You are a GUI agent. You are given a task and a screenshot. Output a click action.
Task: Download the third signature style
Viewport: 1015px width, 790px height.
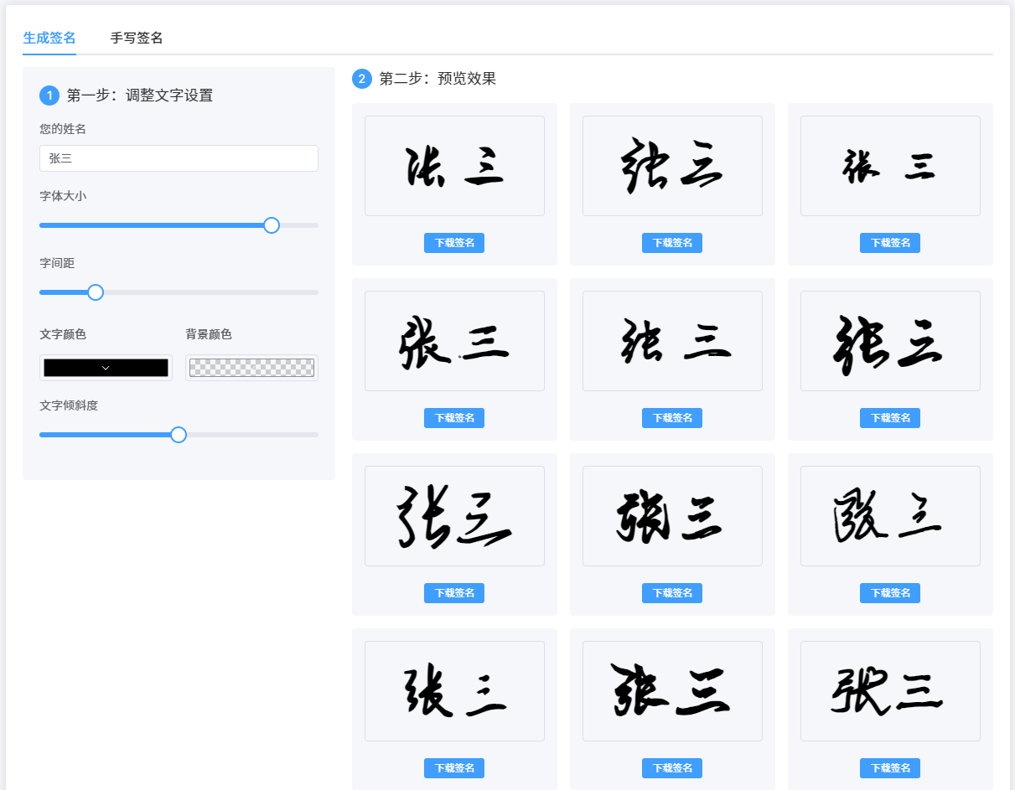pyautogui.click(x=889, y=242)
